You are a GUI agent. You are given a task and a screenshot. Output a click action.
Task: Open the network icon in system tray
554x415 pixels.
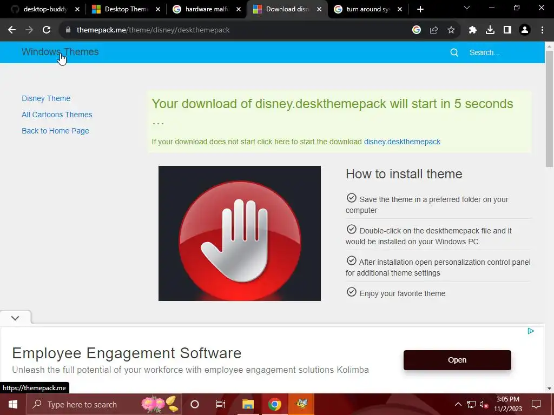click(471, 404)
